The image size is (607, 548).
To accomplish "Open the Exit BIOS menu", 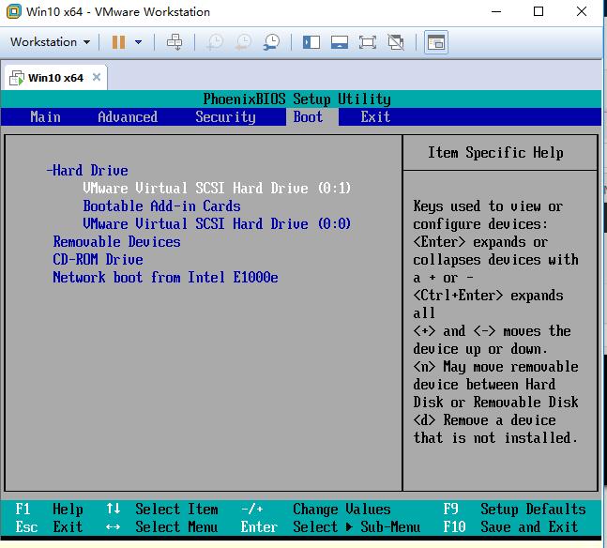I will pos(375,116).
